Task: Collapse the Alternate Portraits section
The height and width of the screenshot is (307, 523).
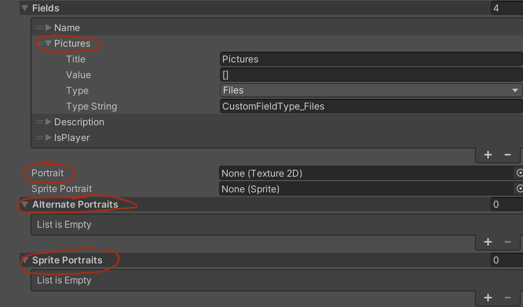Action: pyautogui.click(x=25, y=205)
